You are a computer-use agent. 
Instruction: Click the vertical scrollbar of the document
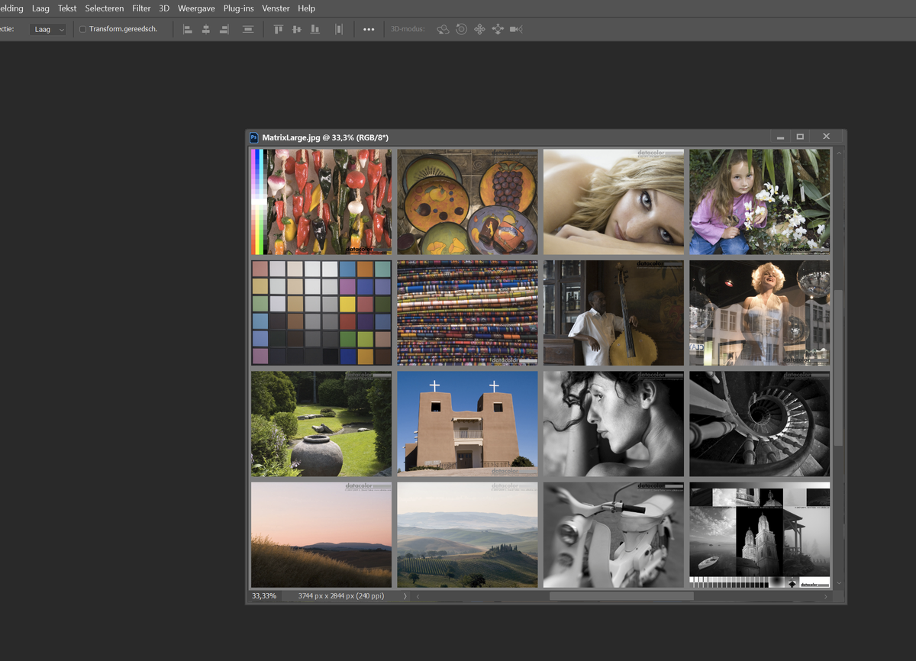coord(840,366)
